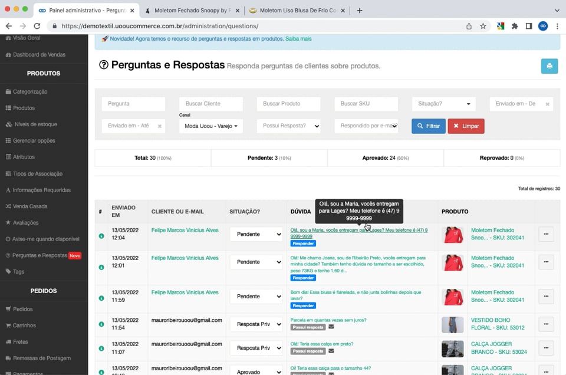Viewport: 566px width, 375px height.
Task: Click Moletom thumbnail on 12:04 row
Action: (x=452, y=235)
